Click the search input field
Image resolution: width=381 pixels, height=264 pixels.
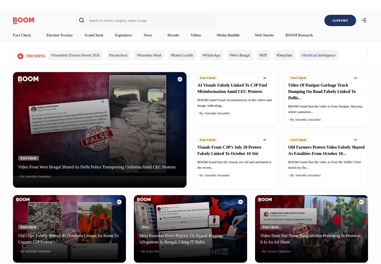(x=145, y=21)
